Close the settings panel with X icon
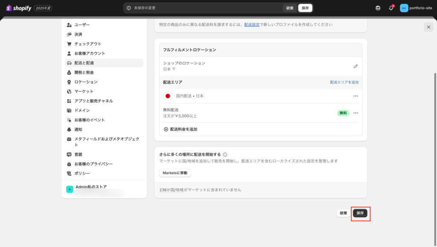This screenshot has width=437, height=247. 428,27
